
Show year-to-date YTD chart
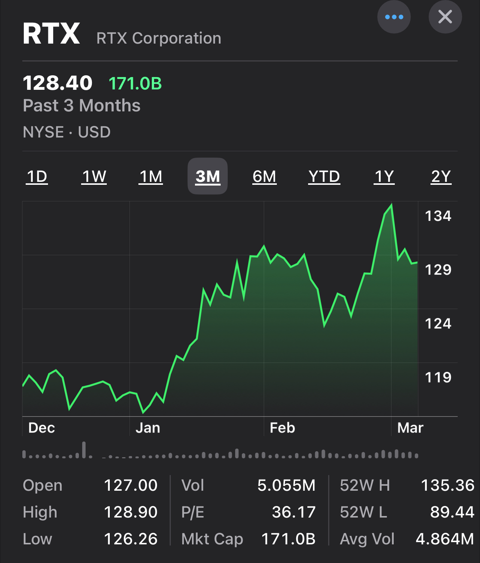324,176
